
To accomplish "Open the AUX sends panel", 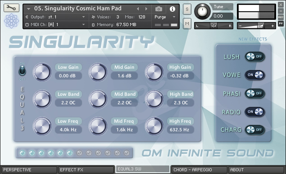I will click(281, 17).
